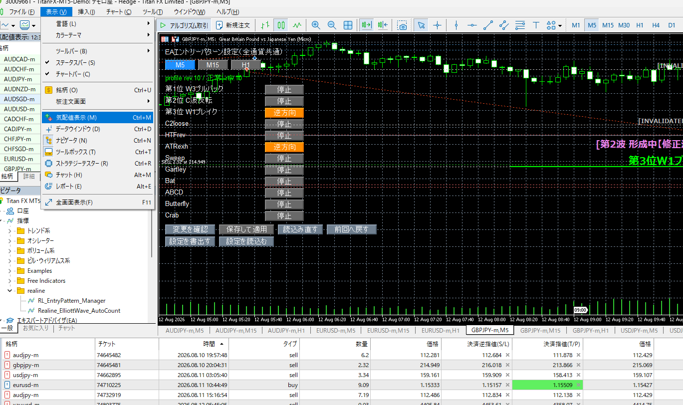Select AUDSGD-m in the market watch list

(x=20, y=99)
